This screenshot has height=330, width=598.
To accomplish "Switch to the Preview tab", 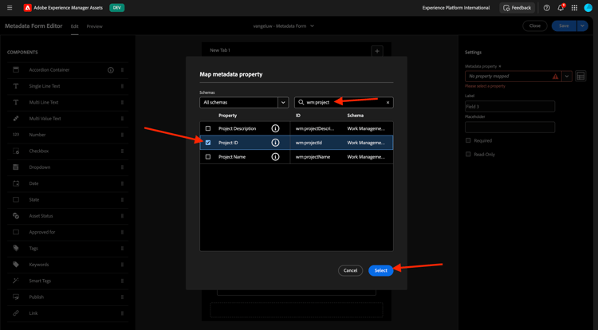I will 94,26.
